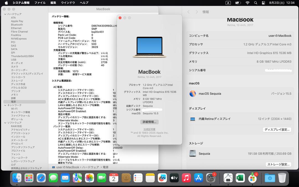
Task: Open the Notes app in Dock
Action: tap(150, 178)
